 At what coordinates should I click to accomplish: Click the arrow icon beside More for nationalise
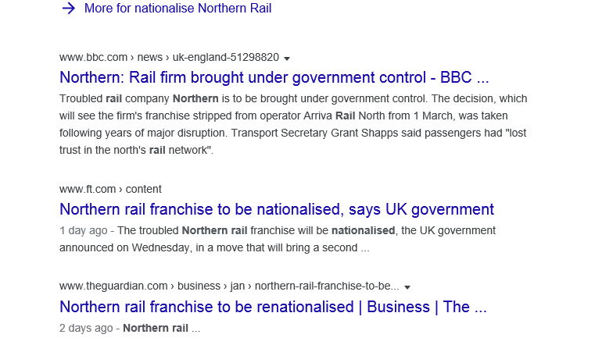click(x=68, y=9)
